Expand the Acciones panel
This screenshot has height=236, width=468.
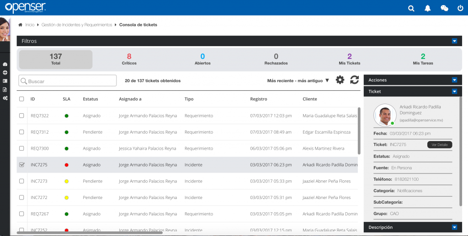point(454,80)
